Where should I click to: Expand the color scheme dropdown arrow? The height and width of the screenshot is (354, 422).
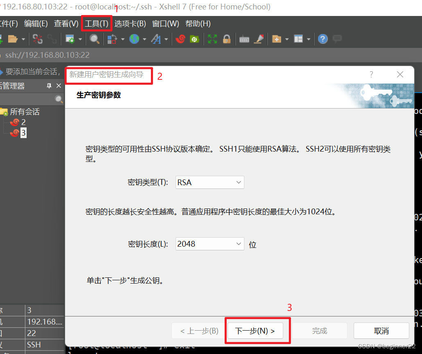click(123, 39)
